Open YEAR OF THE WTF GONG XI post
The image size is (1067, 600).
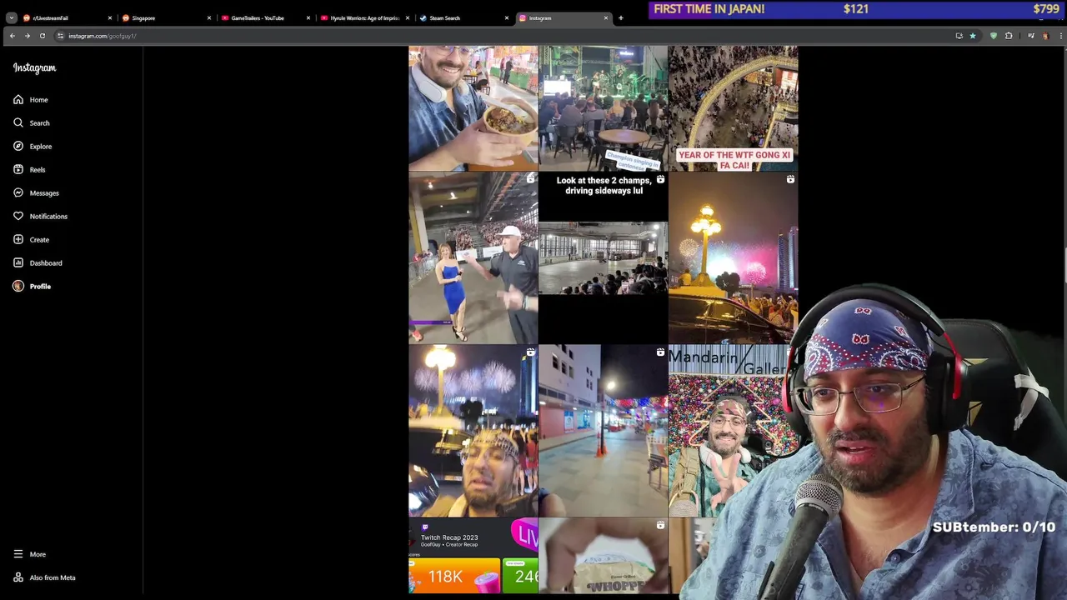point(733,108)
